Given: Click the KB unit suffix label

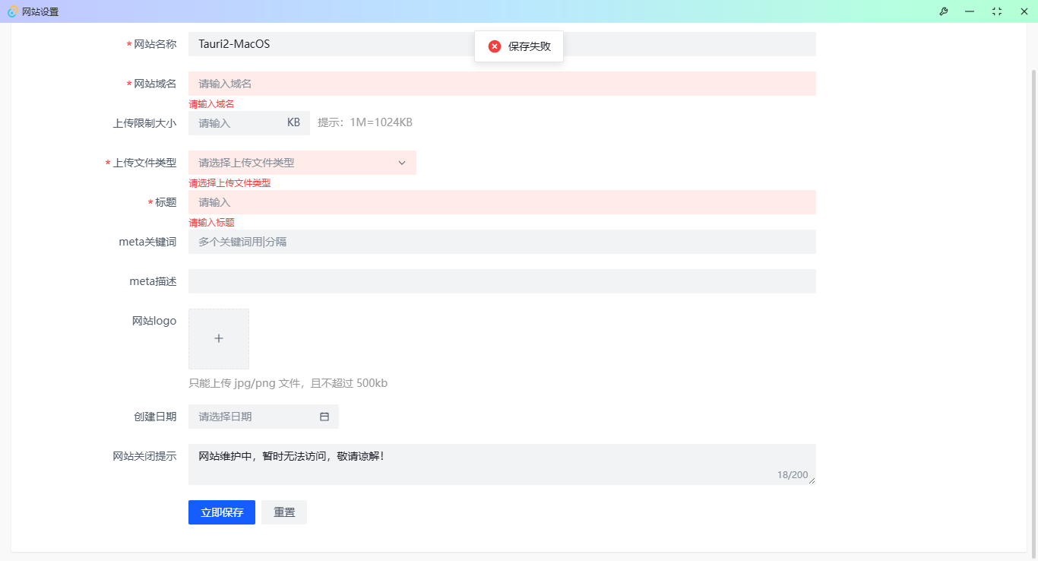Looking at the screenshot, I should (x=293, y=122).
